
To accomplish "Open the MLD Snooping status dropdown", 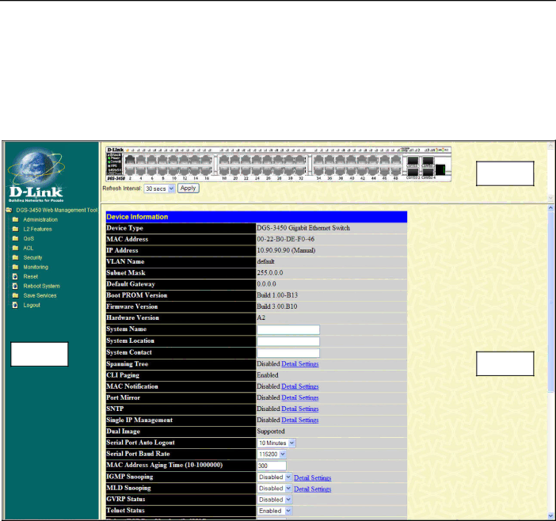I will coord(275,489).
